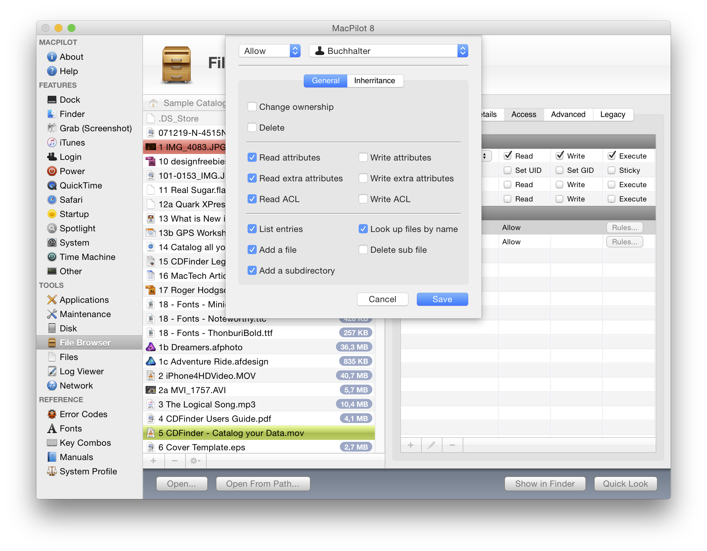Screen dimensions: 707x551
Task: Switch to the Inherritance tab
Action: click(x=375, y=81)
